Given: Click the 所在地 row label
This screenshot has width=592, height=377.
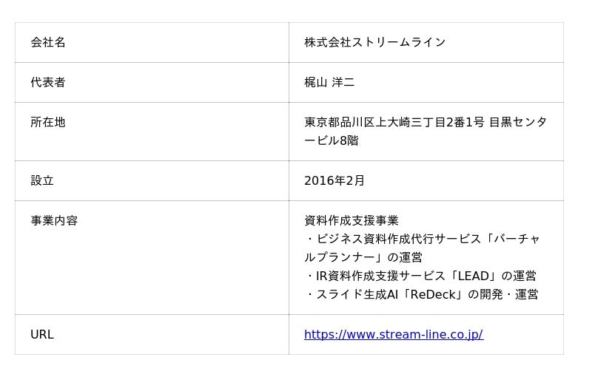Looking at the screenshot, I should pyautogui.click(x=48, y=122).
